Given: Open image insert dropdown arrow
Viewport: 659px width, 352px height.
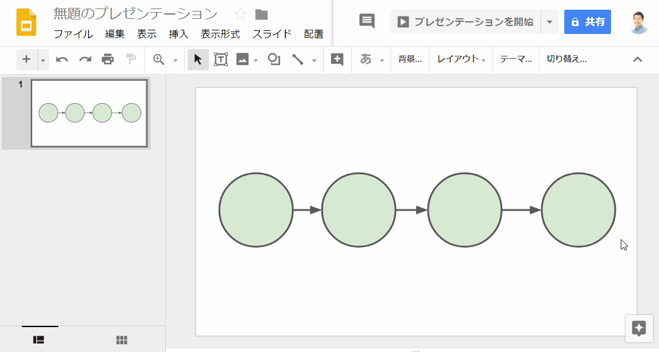Looking at the screenshot, I should (256, 61).
